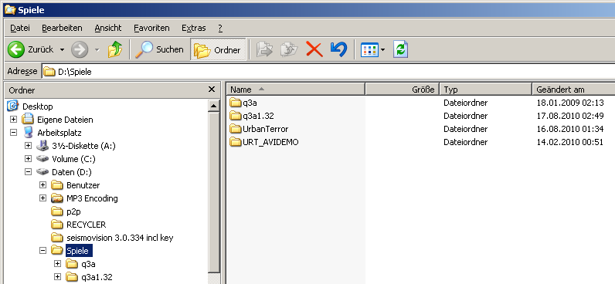
Task: Expand the 3½-Diskette (A:) node
Action: coord(29,146)
